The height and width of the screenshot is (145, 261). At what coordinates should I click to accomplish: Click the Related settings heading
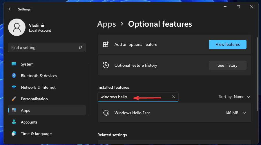112,135
